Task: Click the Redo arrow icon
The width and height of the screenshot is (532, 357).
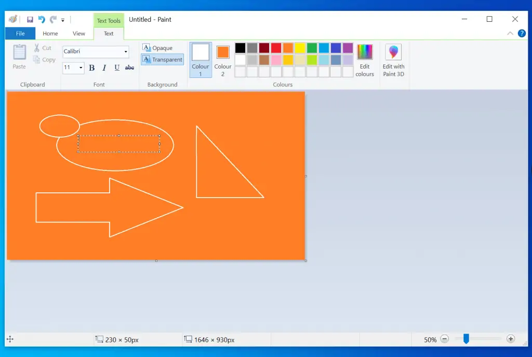Action: [x=53, y=20]
